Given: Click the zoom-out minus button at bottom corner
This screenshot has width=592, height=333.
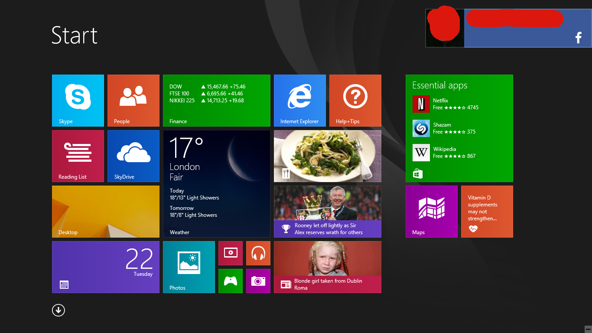Looking at the screenshot, I should point(588,329).
